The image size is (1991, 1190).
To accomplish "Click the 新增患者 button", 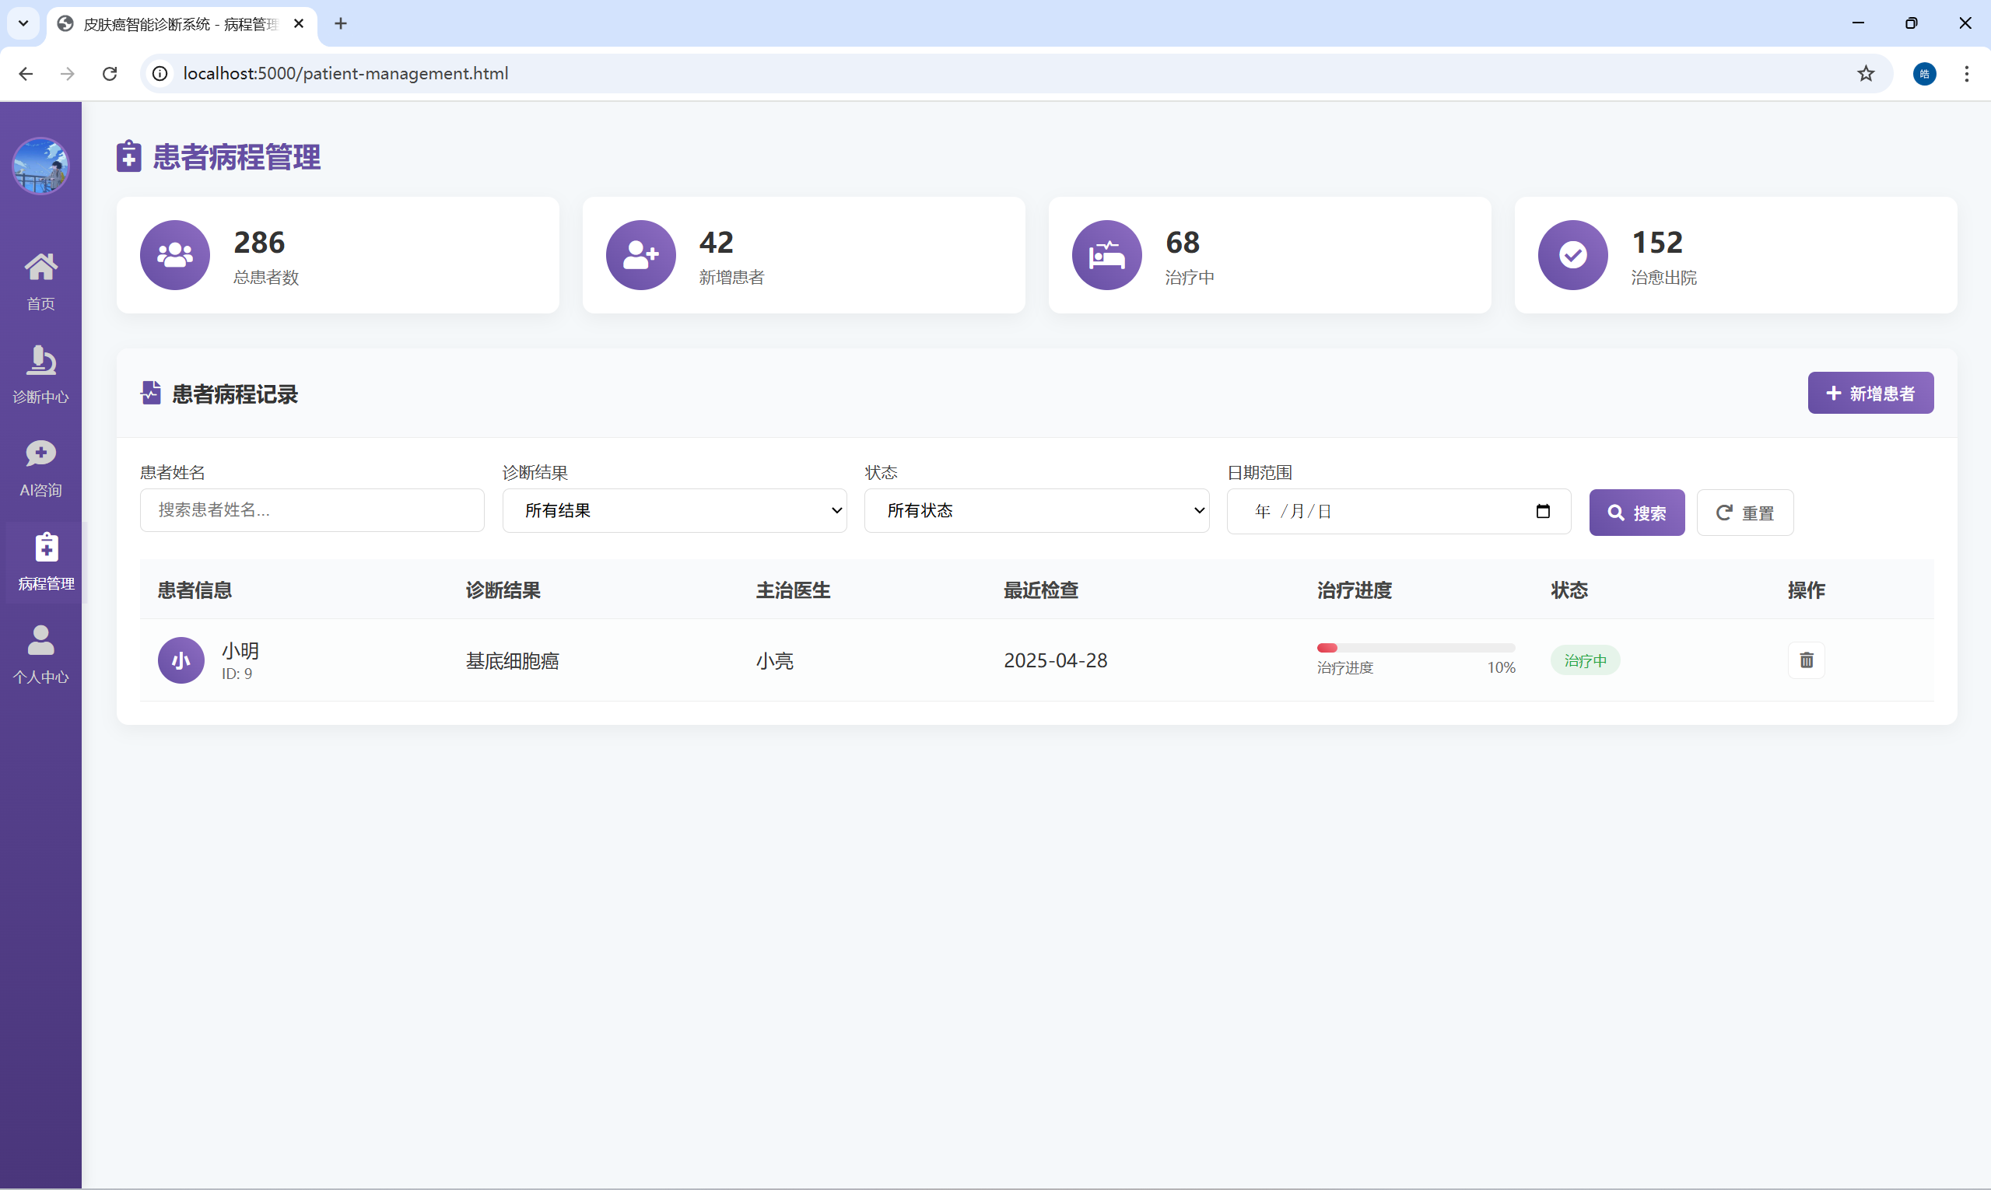I will pos(1870,393).
